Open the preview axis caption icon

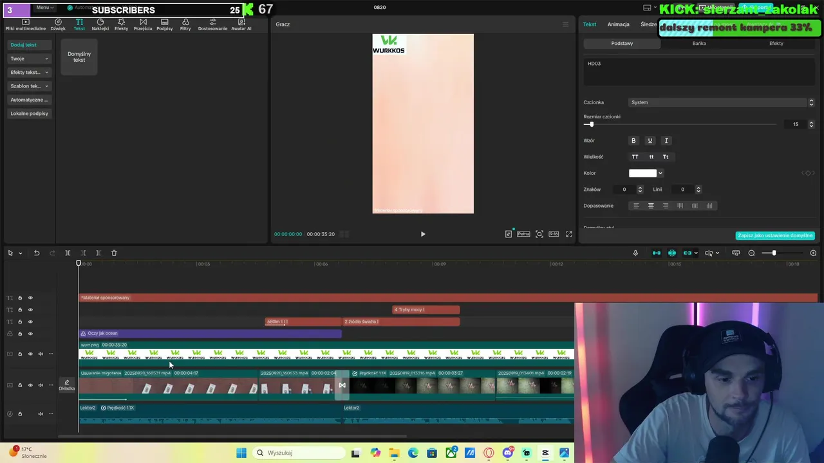736,253
